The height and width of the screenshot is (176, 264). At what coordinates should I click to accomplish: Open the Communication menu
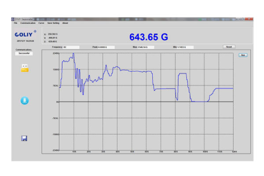click(x=28, y=23)
